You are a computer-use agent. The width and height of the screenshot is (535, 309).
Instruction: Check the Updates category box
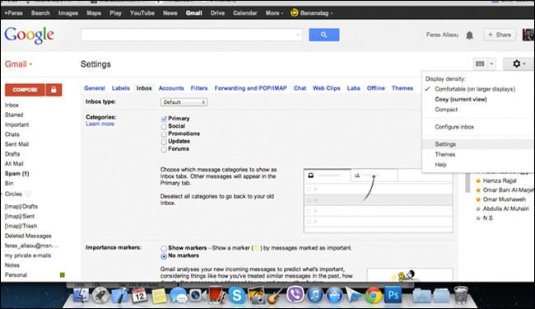164,142
